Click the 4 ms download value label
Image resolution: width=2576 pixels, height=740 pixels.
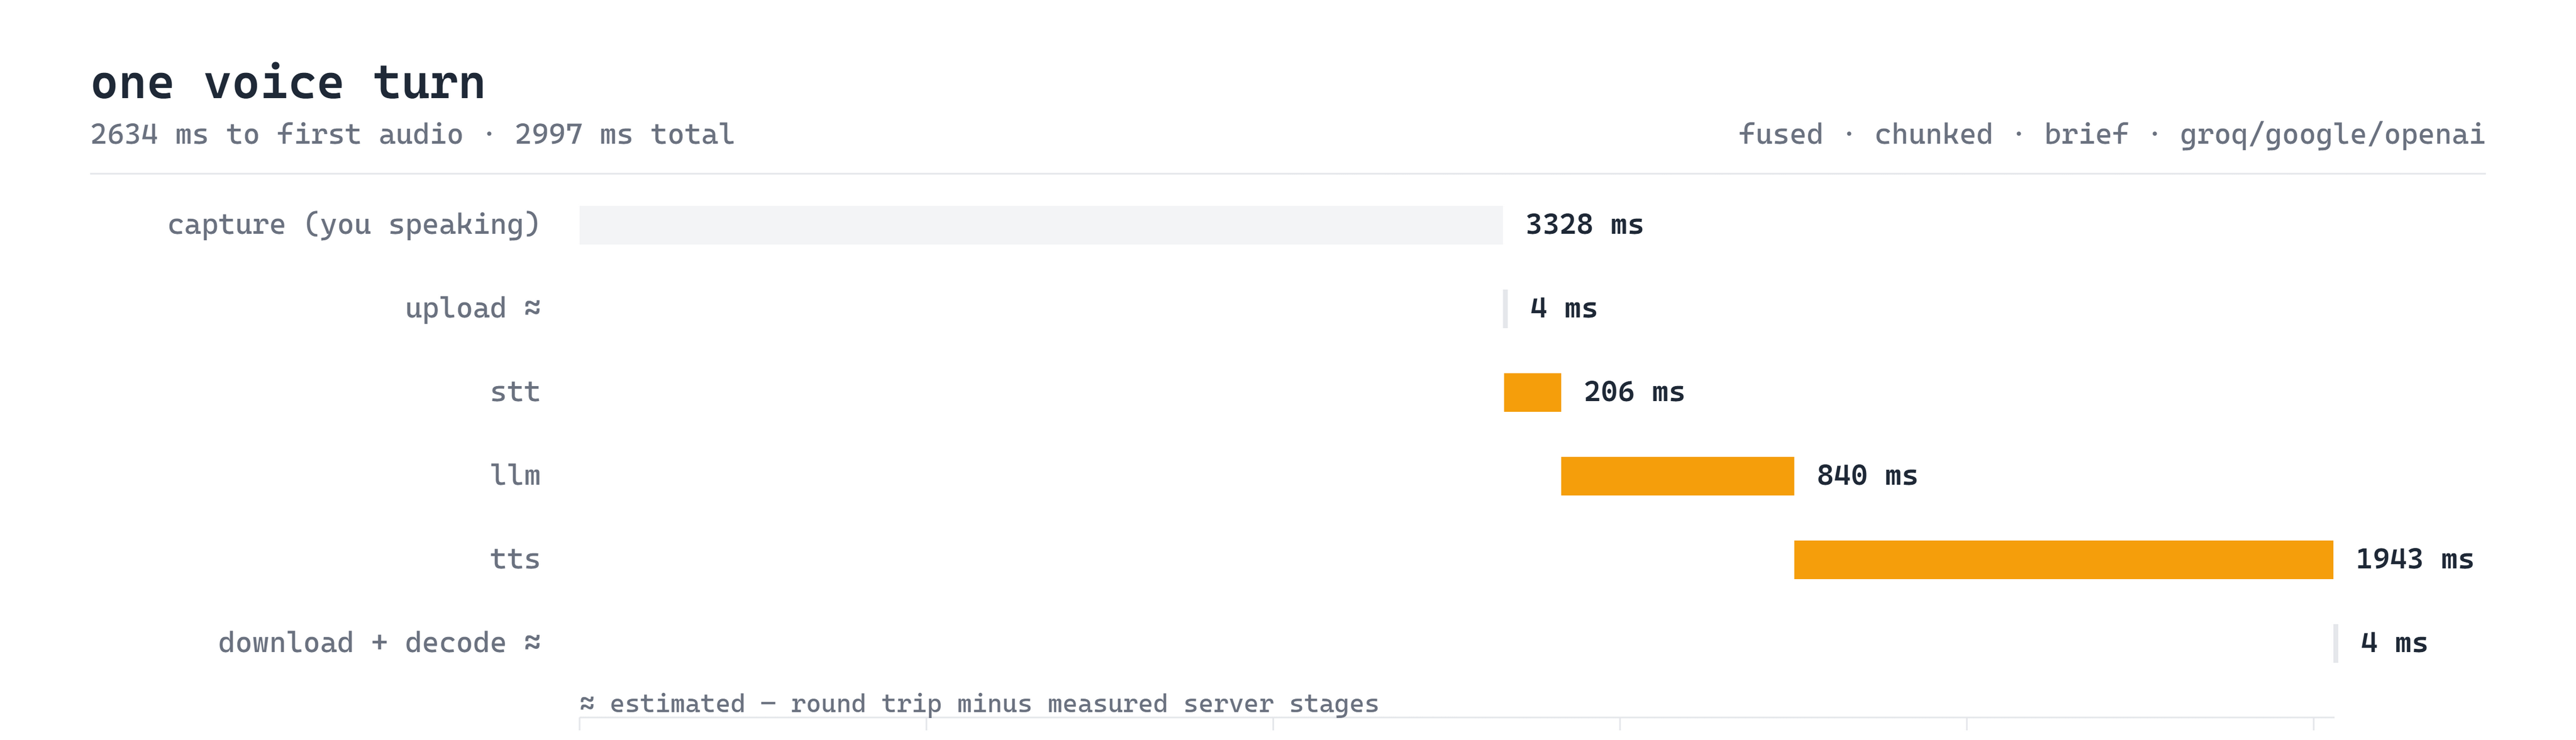click(x=2394, y=643)
